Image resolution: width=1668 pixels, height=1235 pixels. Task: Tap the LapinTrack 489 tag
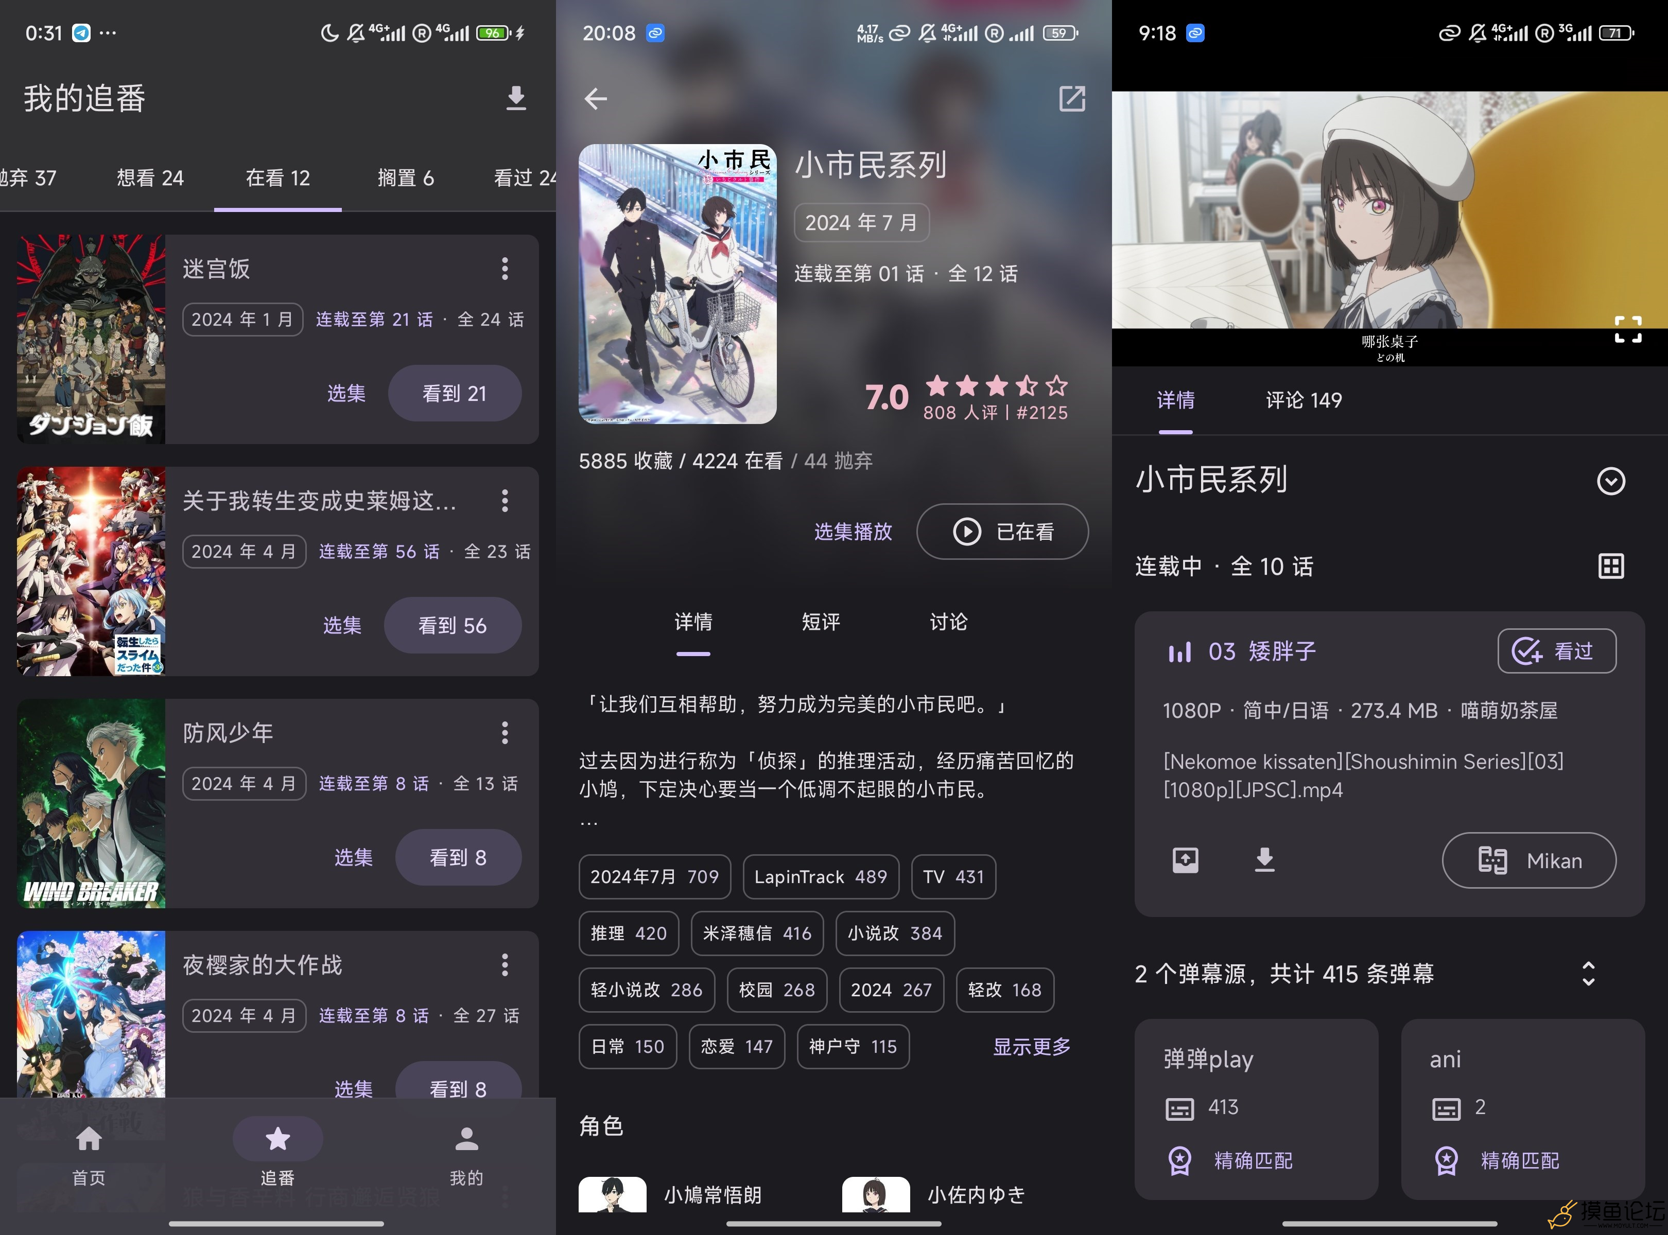pyautogui.click(x=821, y=877)
